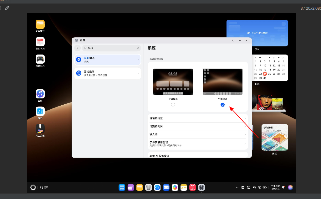Screen dimensions: 321x199
Task: Open the browser icon in taskbar
Action: point(157,187)
